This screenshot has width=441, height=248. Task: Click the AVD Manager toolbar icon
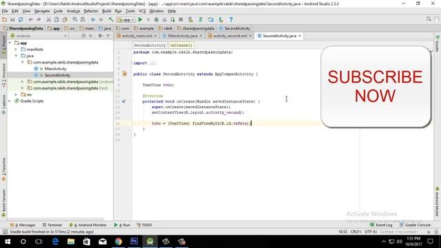pos(191,19)
